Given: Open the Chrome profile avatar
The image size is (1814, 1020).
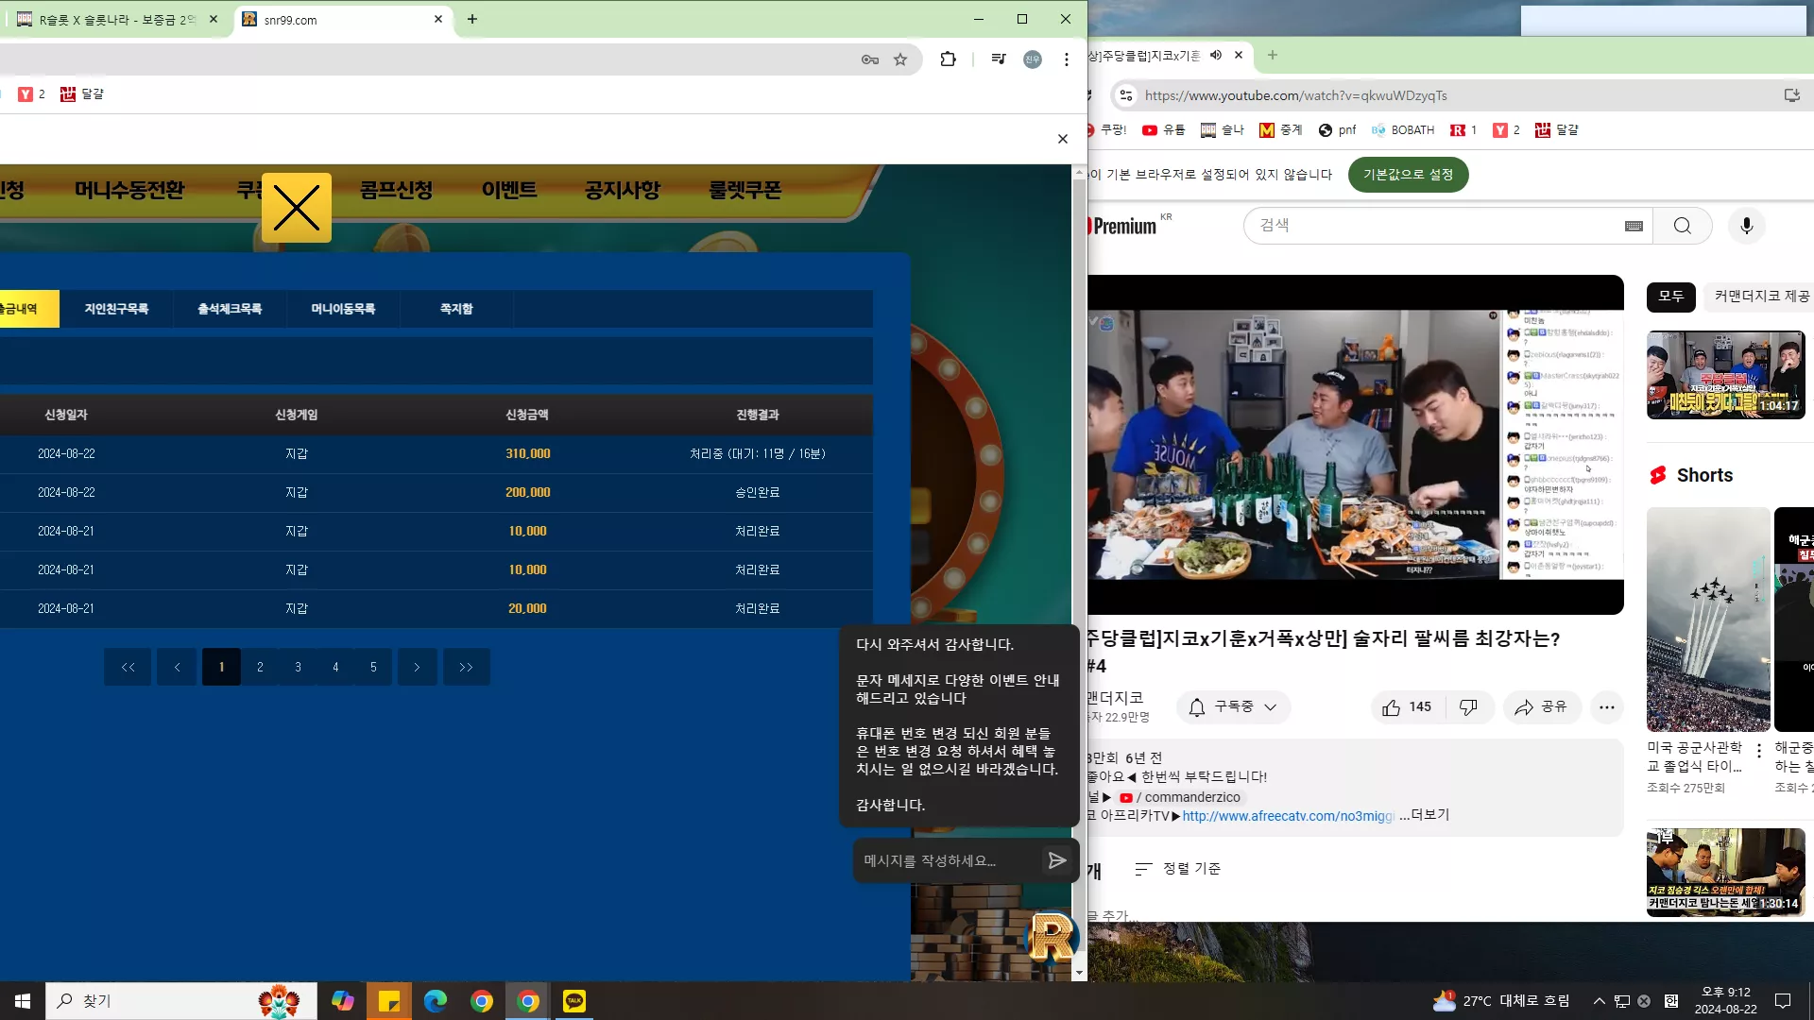Looking at the screenshot, I should click(1033, 59).
